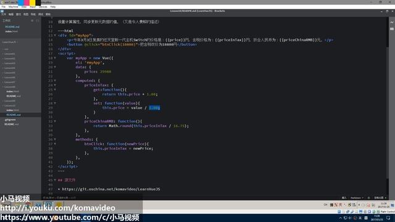Open Brackets 文件 menu
395x222 pixels.
pos(4,14)
